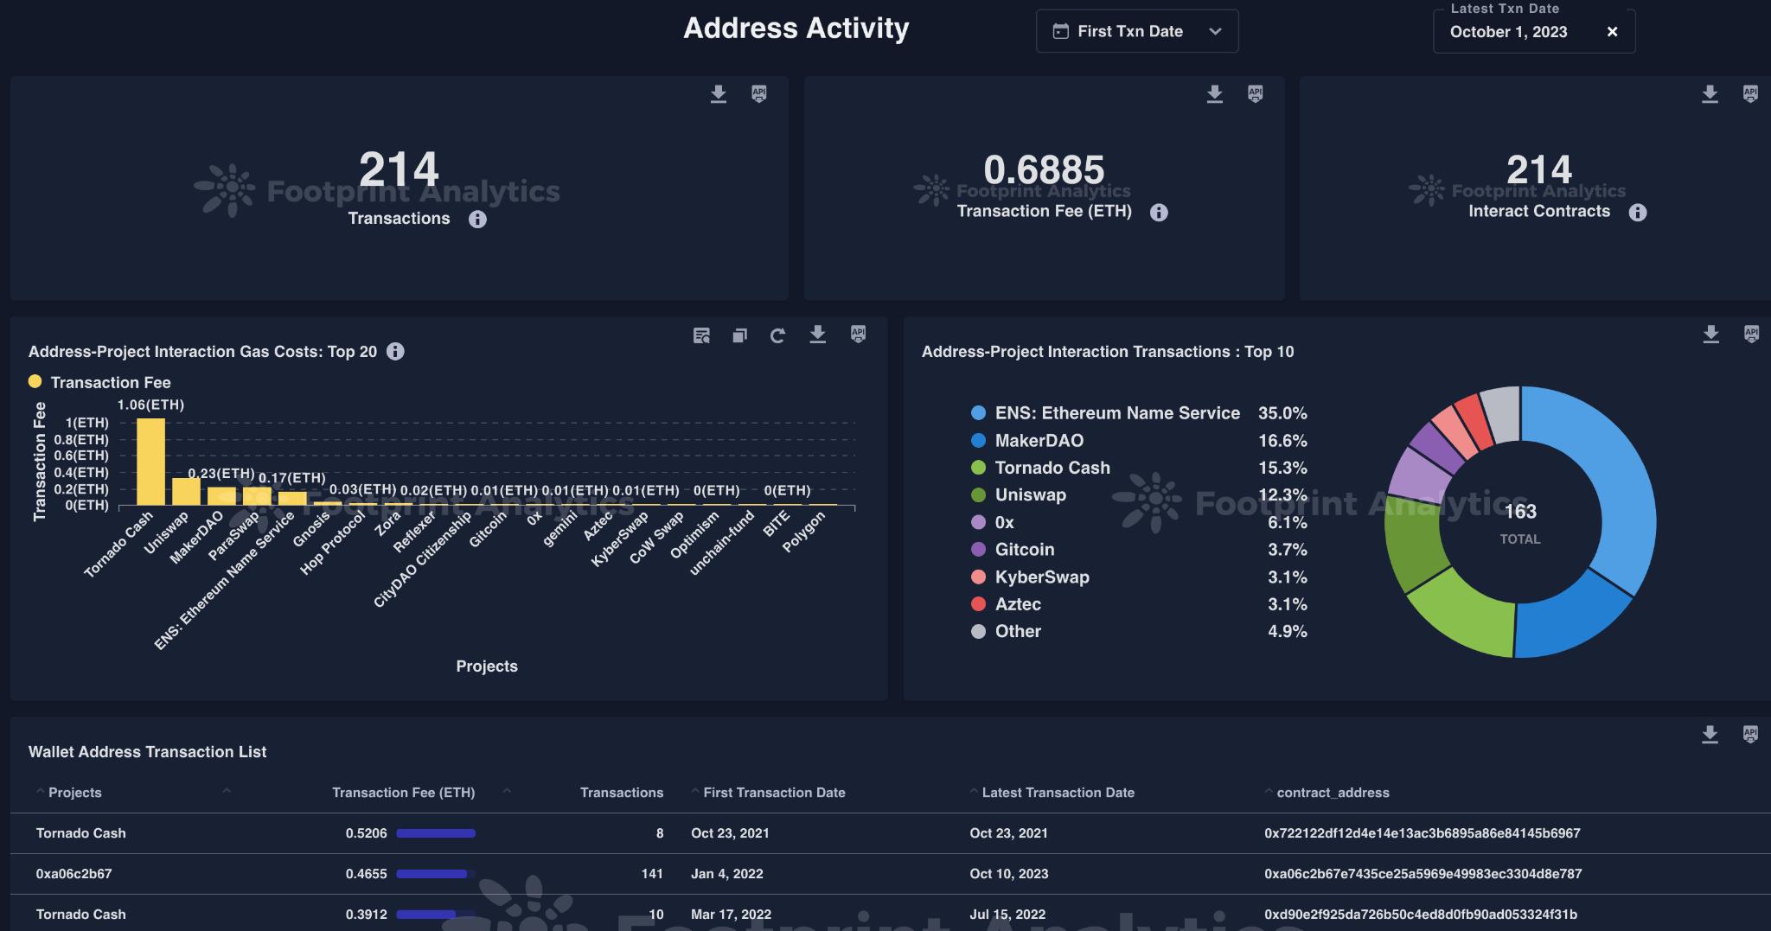Click info icon beside Gas Costs Top 20 title
The height and width of the screenshot is (931, 1771).
[x=395, y=352]
